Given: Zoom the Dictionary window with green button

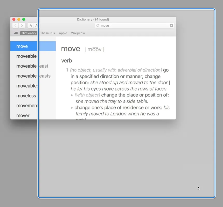Looking at the screenshot, I should (24, 19).
